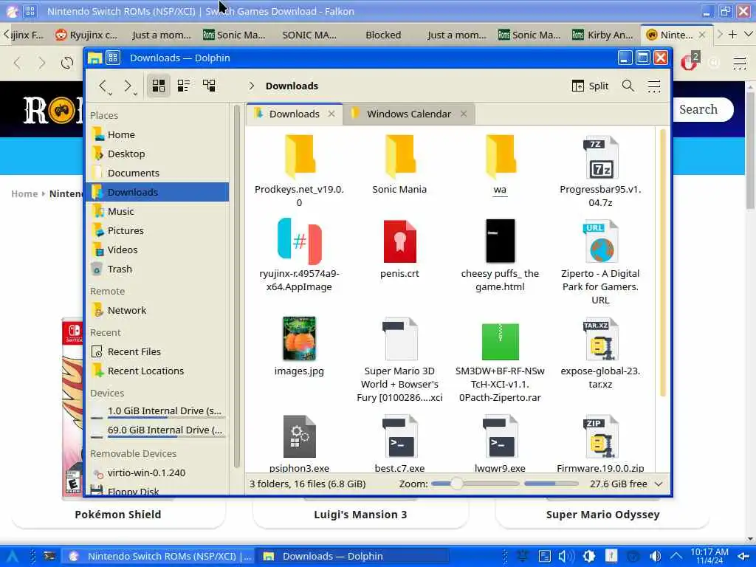Select Super Mario 3D World .xci file

point(399,360)
